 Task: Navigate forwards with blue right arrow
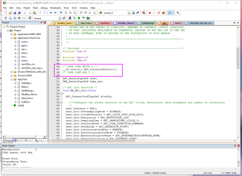55,13
